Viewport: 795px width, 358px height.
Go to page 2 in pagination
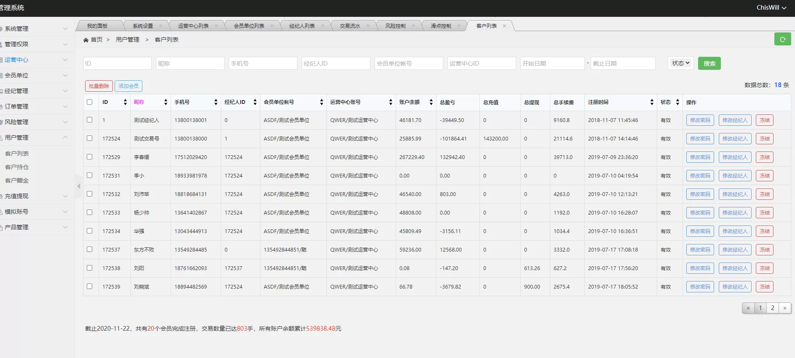click(773, 308)
